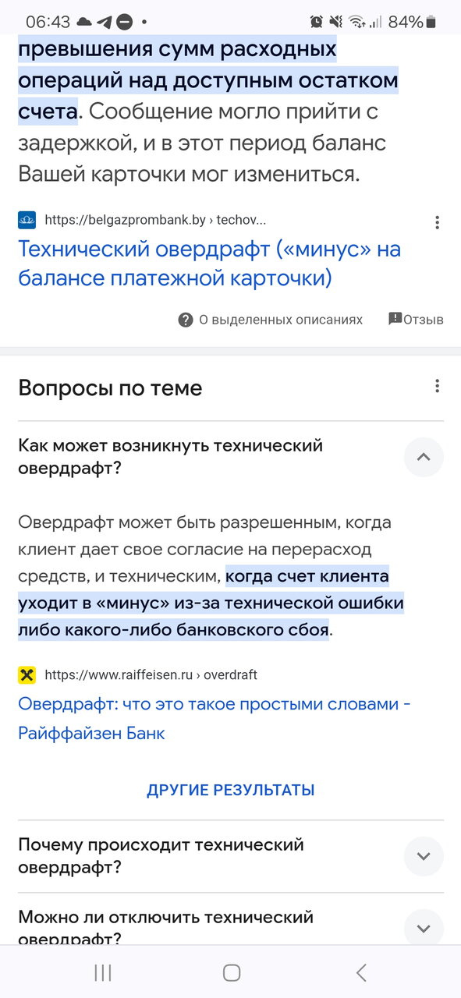Open three-dot menu next to Вопросы по теме
This screenshot has width=461, height=998.
pyautogui.click(x=438, y=386)
